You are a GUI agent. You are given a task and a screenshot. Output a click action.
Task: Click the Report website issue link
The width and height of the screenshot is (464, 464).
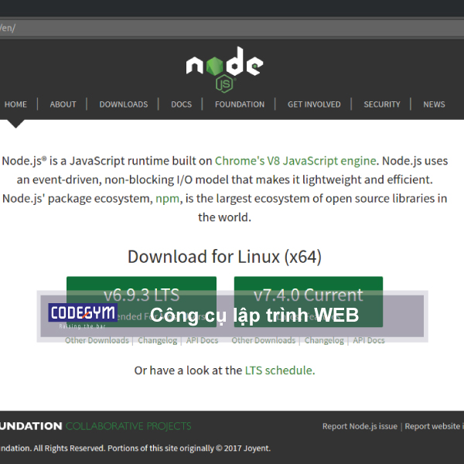pyautogui.click(x=434, y=426)
